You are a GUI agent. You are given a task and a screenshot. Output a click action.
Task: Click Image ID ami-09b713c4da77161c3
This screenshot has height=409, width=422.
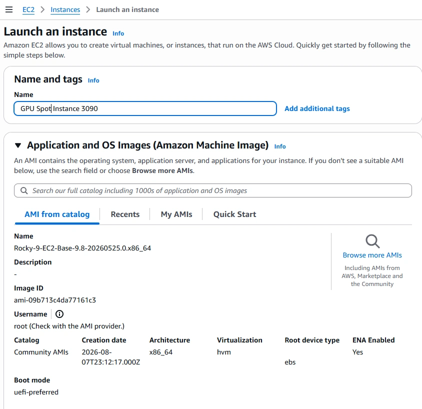coord(55,300)
